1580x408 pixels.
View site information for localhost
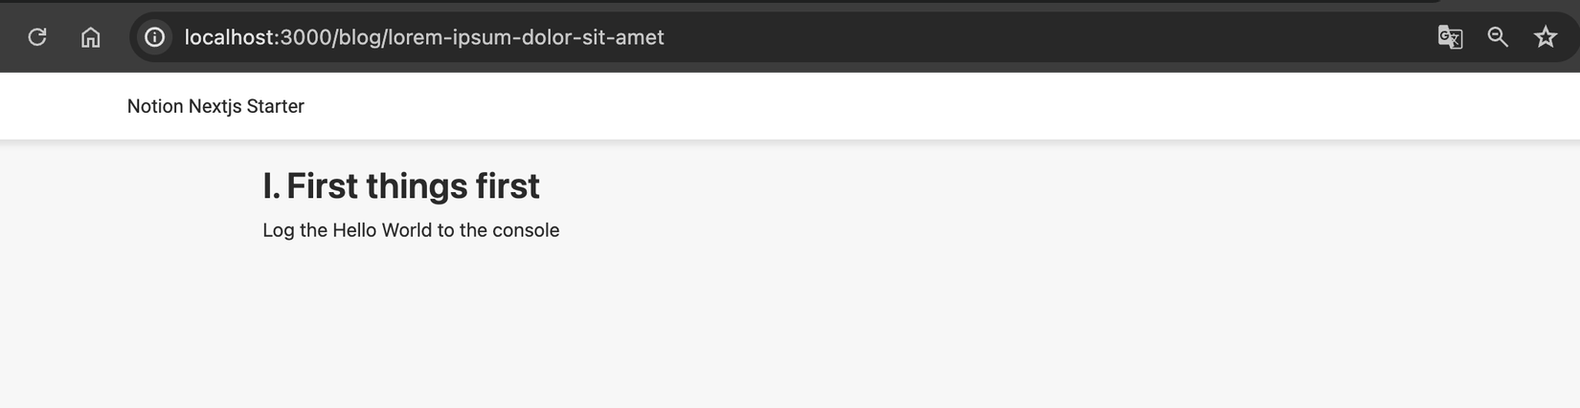[154, 37]
